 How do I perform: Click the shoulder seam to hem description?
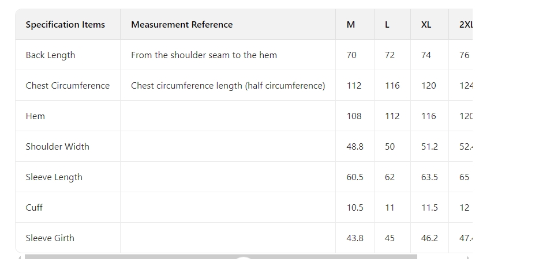[204, 55]
